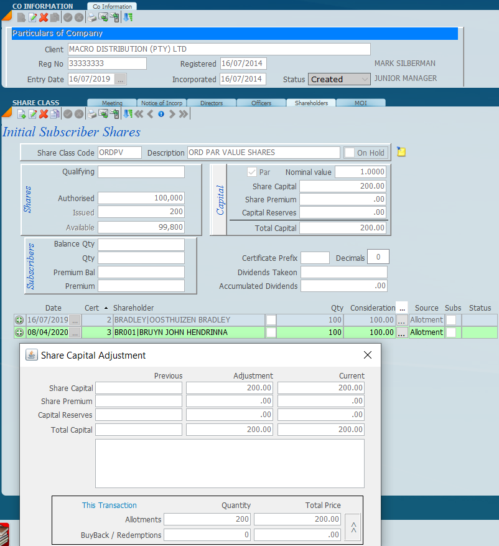Toggle the On Hold checkbox
This screenshot has width=499, height=546.
pos(350,153)
